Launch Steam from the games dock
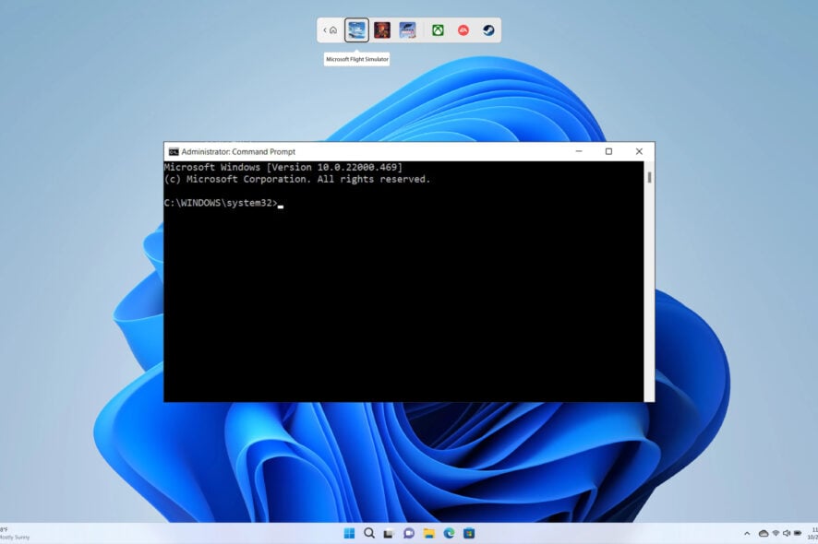 tap(487, 30)
